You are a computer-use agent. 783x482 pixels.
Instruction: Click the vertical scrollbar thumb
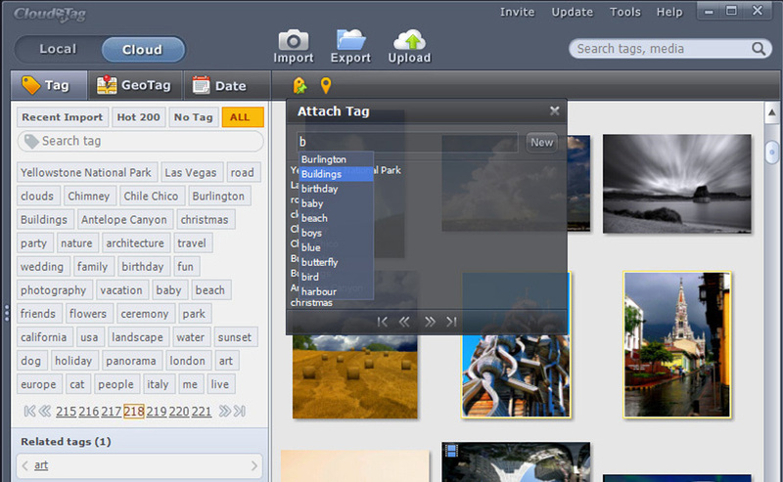click(772, 152)
